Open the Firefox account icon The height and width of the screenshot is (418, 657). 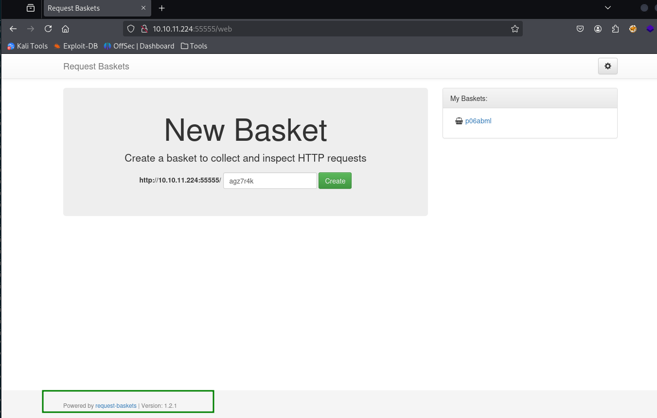[x=598, y=29]
